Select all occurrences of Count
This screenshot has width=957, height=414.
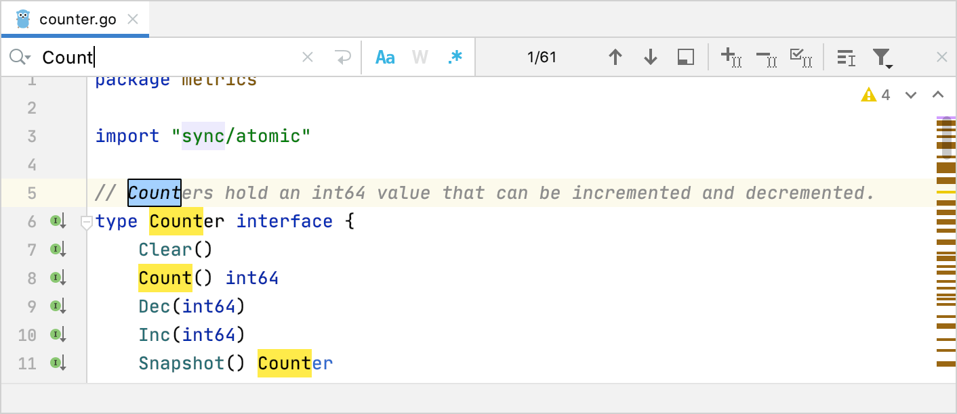pyautogui.click(x=801, y=57)
